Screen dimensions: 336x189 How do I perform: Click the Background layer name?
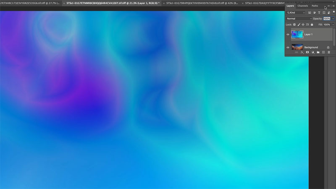[311, 47]
